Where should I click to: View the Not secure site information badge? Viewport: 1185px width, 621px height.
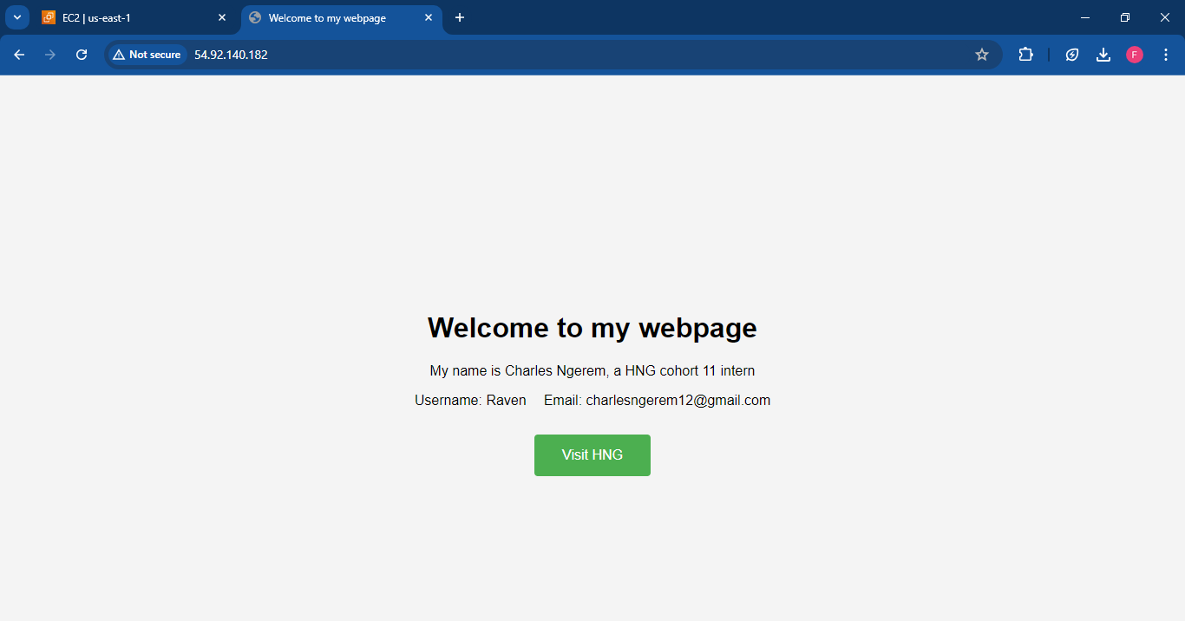tap(146, 54)
